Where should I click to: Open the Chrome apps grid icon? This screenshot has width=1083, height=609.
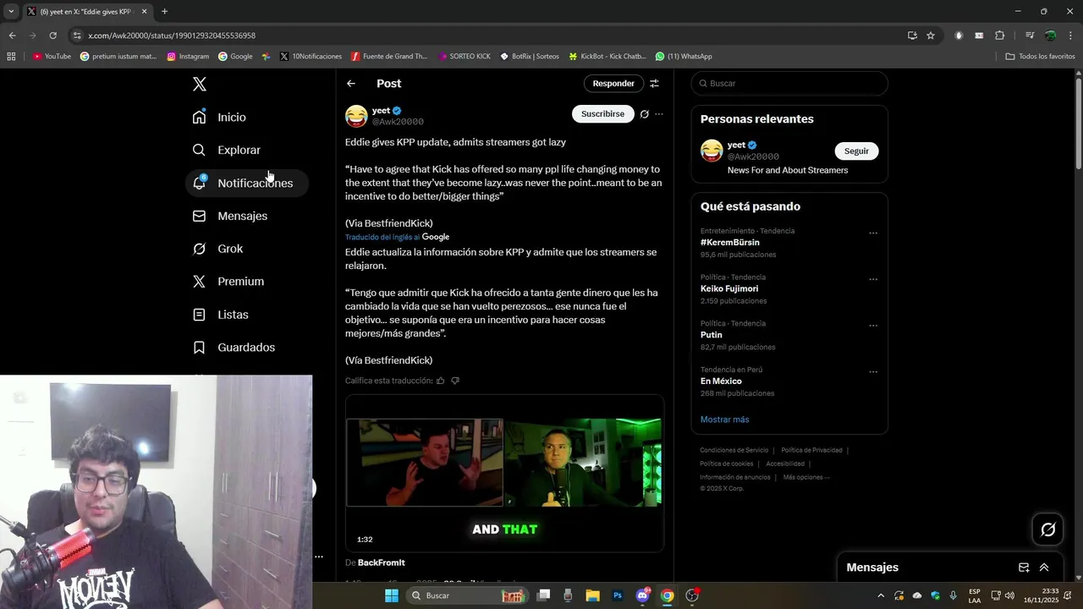coord(11,57)
